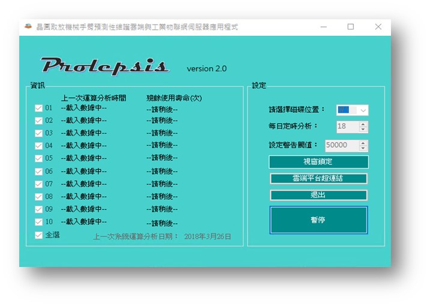Image resolution: width=430 pixels, height=306 pixels.
Task: Increase the 每日定時分析 value with up arrow
Action: click(363, 124)
